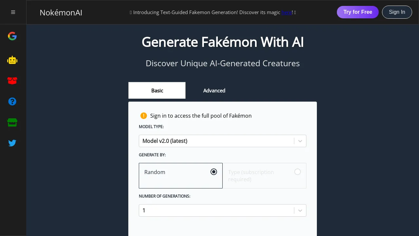419x236 pixels.
Task: Open the red gift box icon
Action: pos(12,81)
